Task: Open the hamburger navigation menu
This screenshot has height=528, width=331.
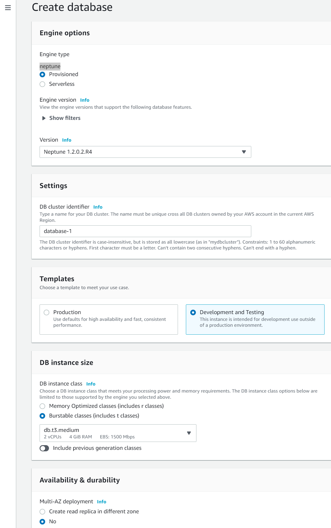Action: click(8, 8)
